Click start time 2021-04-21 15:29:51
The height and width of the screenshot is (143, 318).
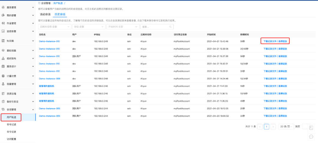(218, 71)
